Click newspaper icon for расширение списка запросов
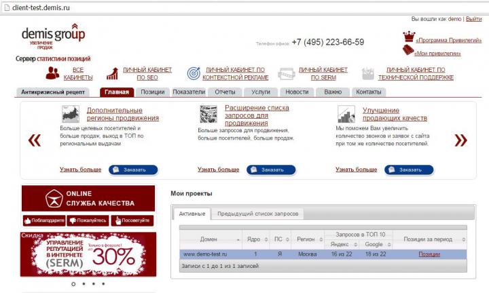This screenshot has height=293, width=489. 209,114
